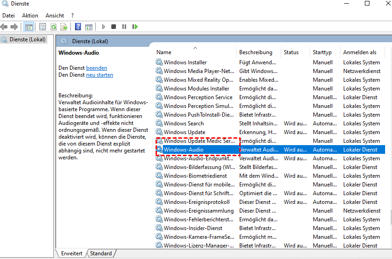Open Help via the blue question-mark icon
392x259 pixels.
click(78, 27)
